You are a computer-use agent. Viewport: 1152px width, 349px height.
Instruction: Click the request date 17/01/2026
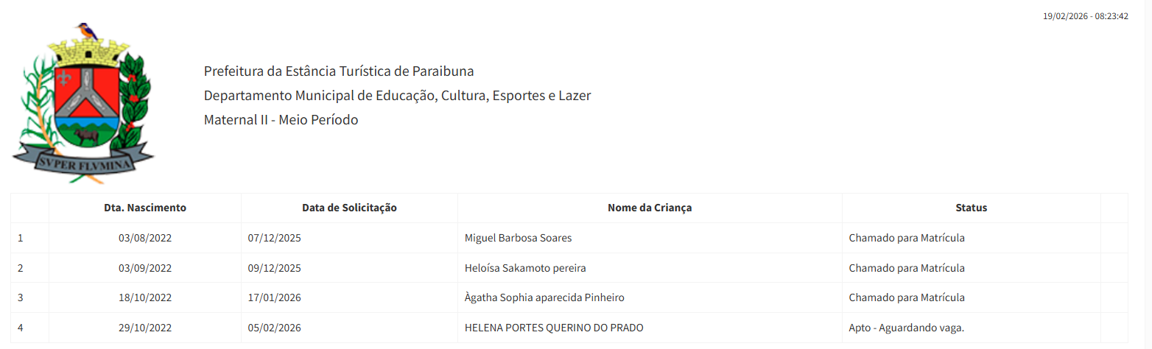tap(275, 297)
